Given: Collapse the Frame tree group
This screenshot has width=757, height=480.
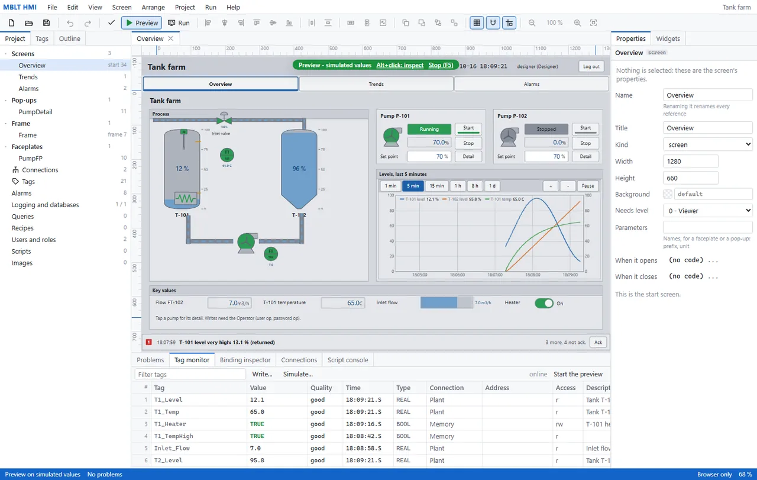Looking at the screenshot, I should [x=6, y=124].
